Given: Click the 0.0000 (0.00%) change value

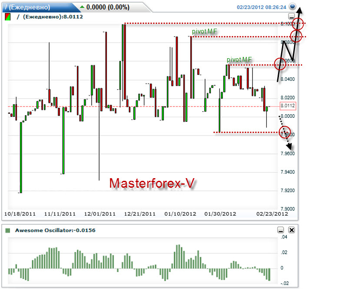Looking at the screenshot, I should 108,7.
